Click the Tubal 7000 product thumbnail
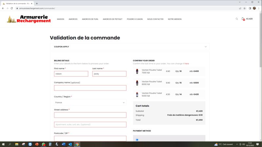The height and width of the screenshot is (147, 262). click(137, 71)
